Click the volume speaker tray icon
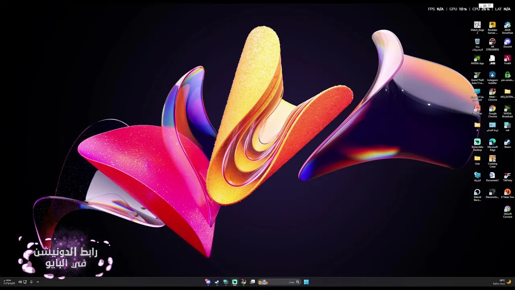This screenshot has width=515, height=290. click(x=20, y=282)
